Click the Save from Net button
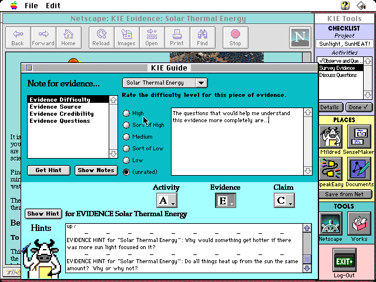This screenshot has width=376, height=282. (344, 194)
